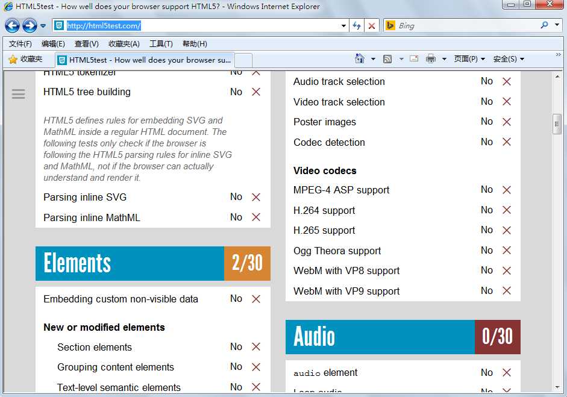Image resolution: width=567 pixels, height=397 pixels.
Task: Stop loading with the red X button
Action: (371, 26)
